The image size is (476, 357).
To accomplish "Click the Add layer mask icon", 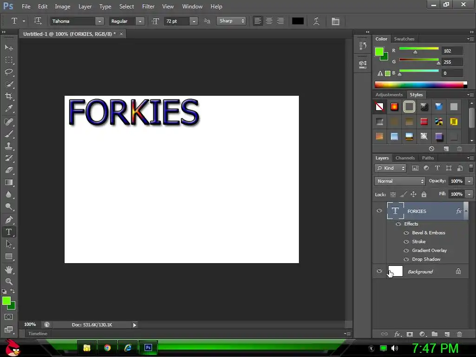I will click(410, 334).
